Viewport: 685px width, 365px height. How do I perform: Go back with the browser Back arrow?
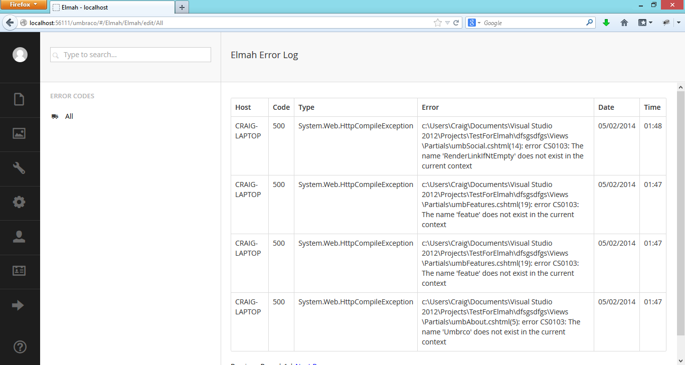(10, 23)
